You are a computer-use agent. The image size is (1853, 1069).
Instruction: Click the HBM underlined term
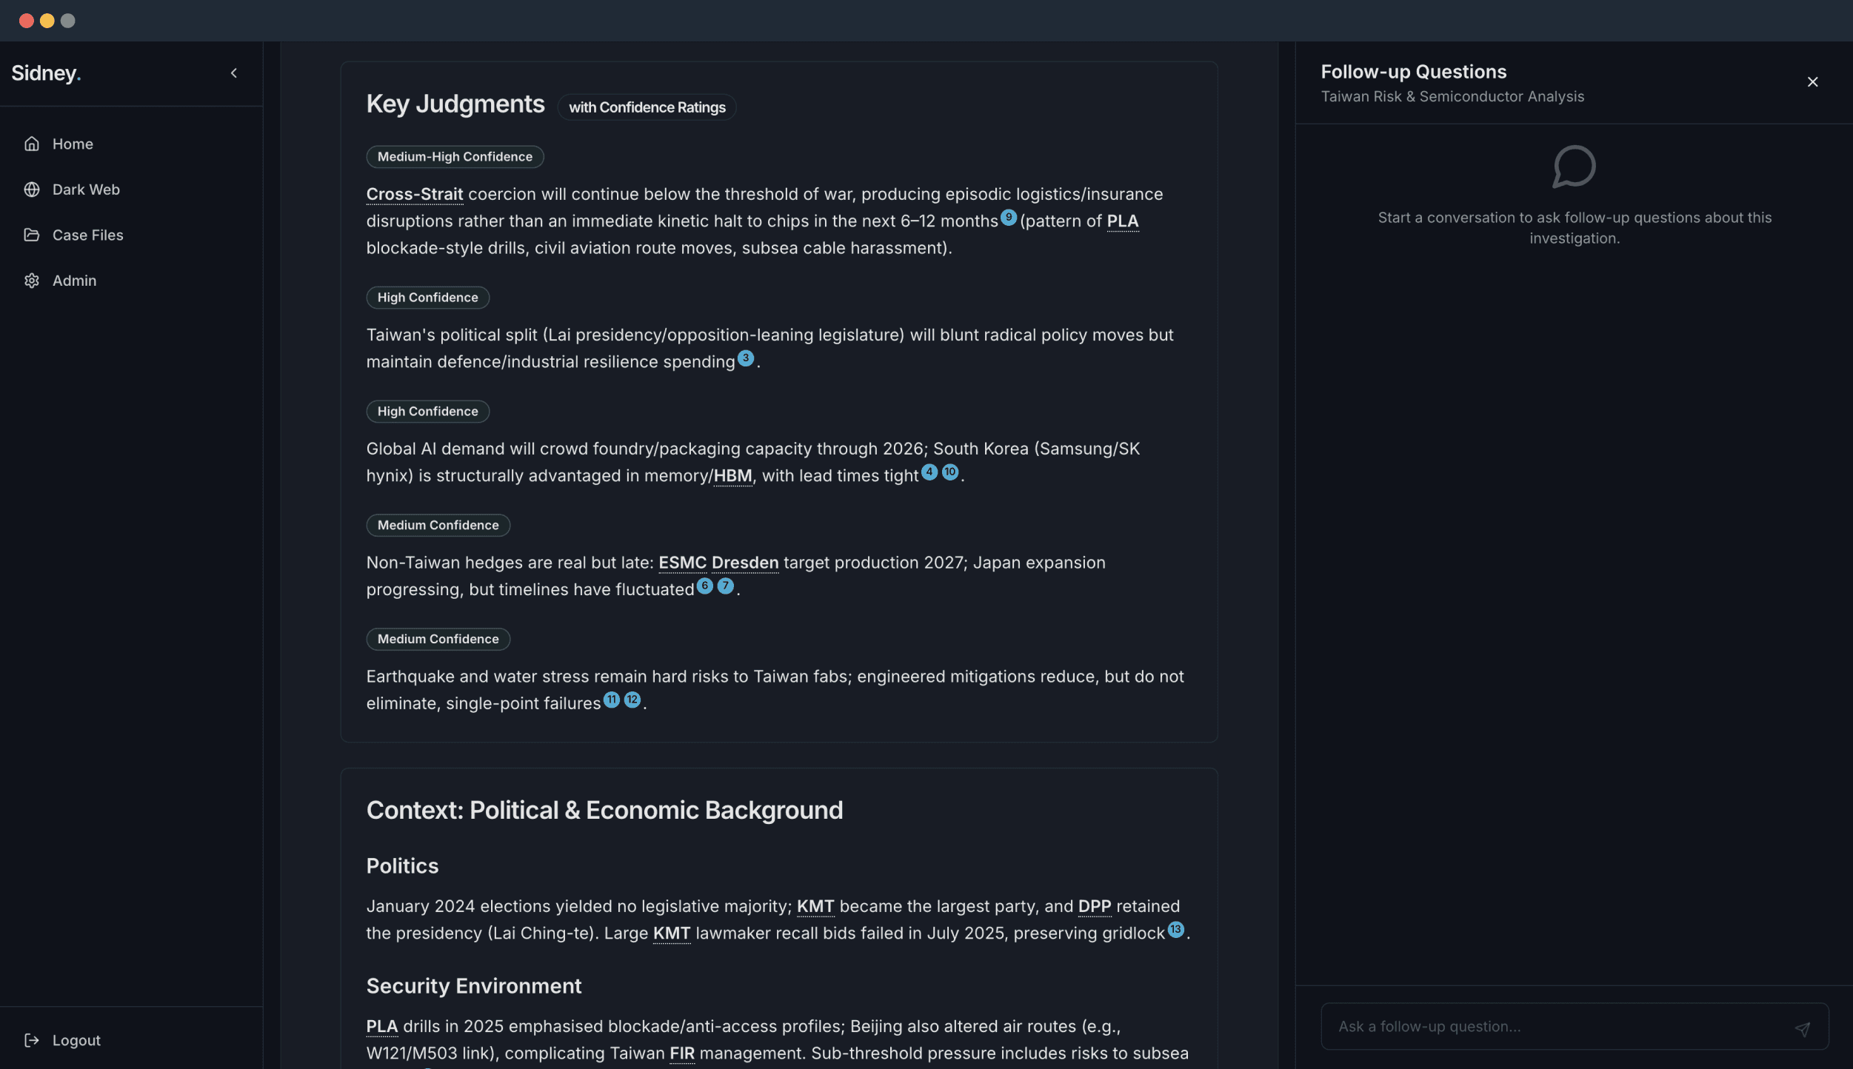pyautogui.click(x=732, y=476)
